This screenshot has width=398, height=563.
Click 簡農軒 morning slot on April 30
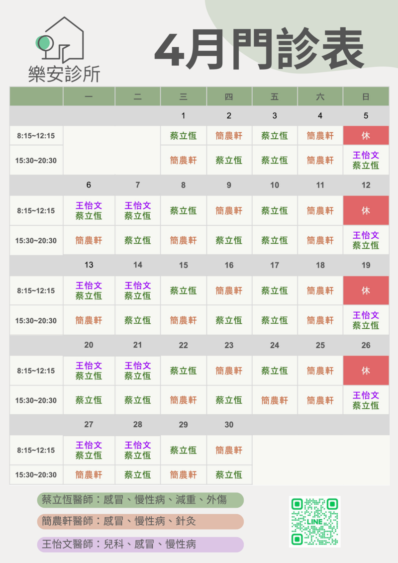point(229,450)
